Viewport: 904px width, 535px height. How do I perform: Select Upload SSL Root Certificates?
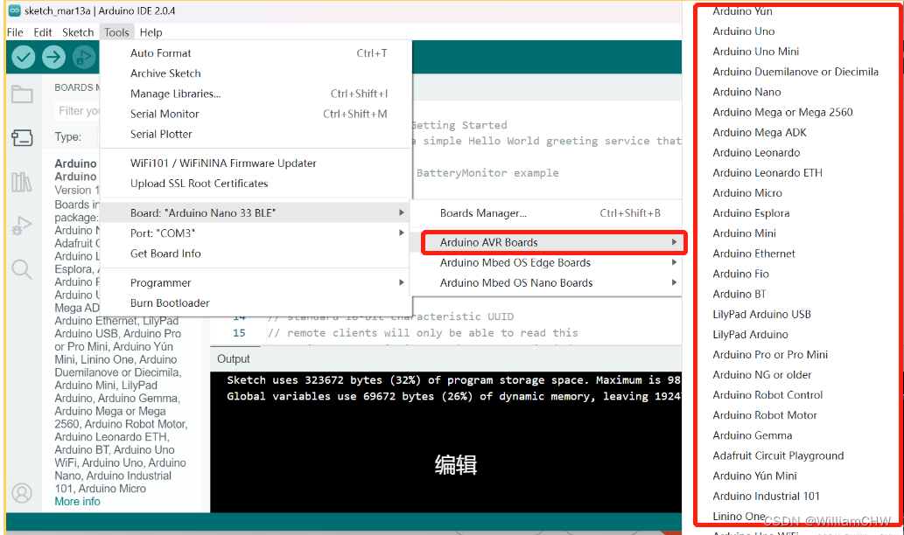256,183
